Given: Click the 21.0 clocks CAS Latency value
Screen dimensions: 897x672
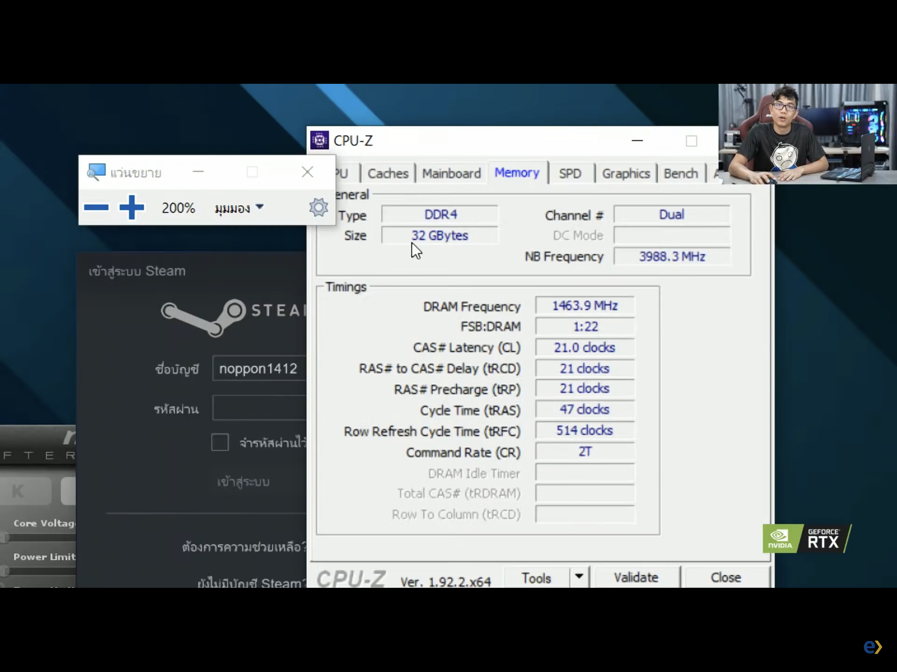Looking at the screenshot, I should point(585,348).
